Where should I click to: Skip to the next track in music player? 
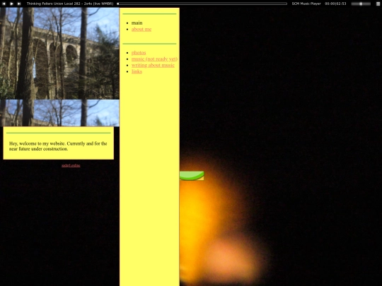19,4
